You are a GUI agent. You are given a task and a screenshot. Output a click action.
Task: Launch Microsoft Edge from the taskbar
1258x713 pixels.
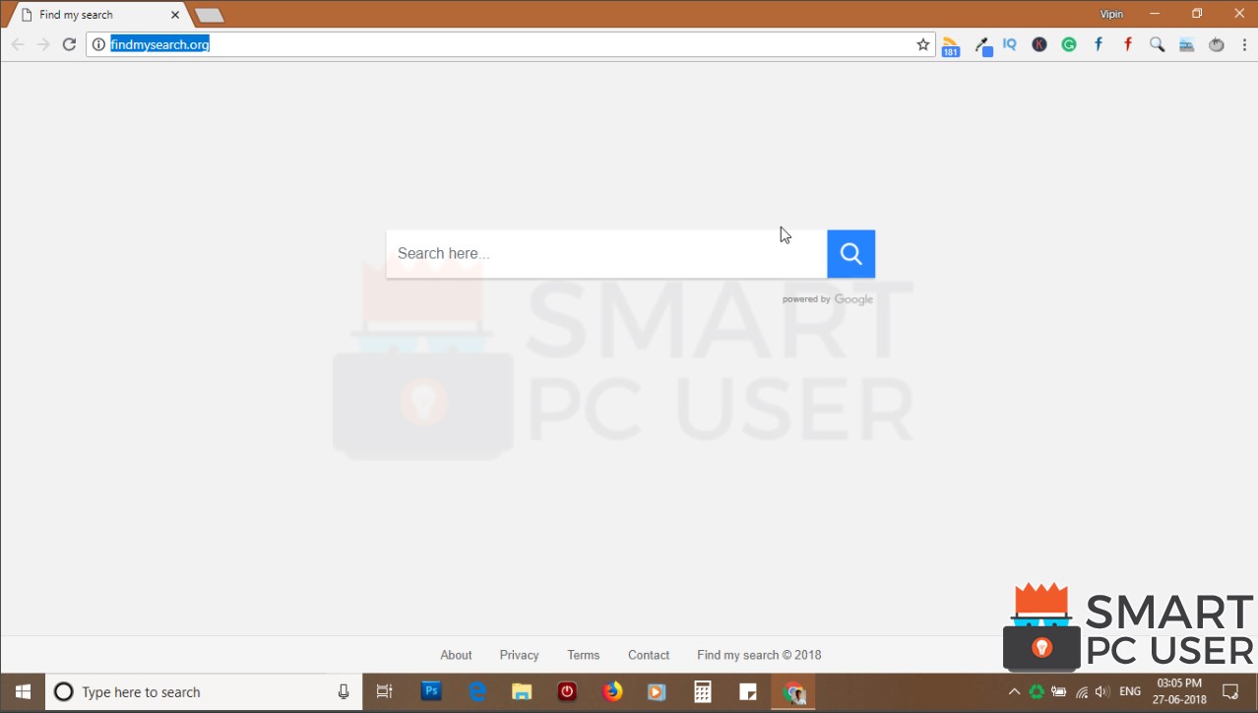tap(477, 692)
